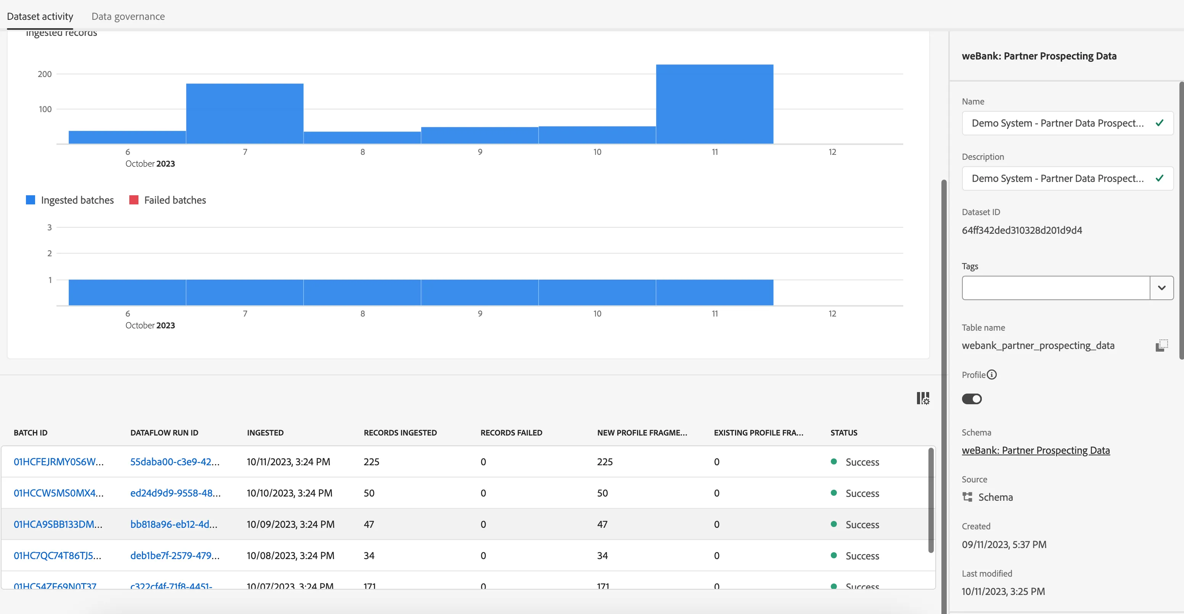1184x614 pixels.
Task: Click the October 7 ingested records bar
Action: point(245,114)
